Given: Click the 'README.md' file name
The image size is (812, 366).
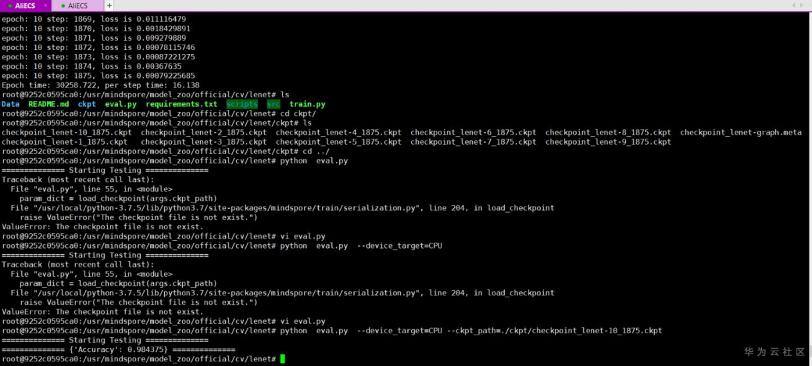Looking at the screenshot, I should click(49, 104).
